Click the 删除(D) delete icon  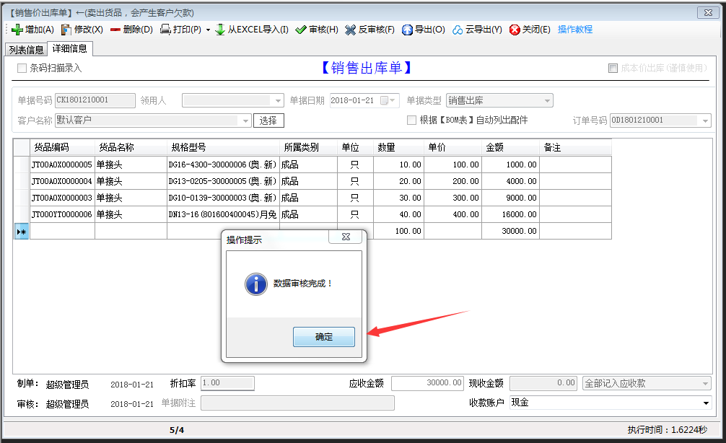115,30
